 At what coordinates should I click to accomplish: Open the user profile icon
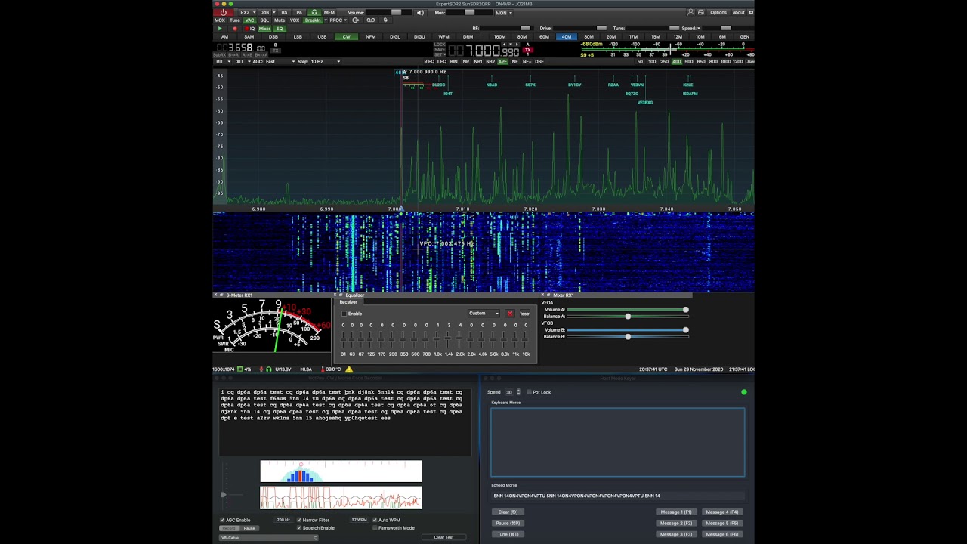[x=690, y=12]
